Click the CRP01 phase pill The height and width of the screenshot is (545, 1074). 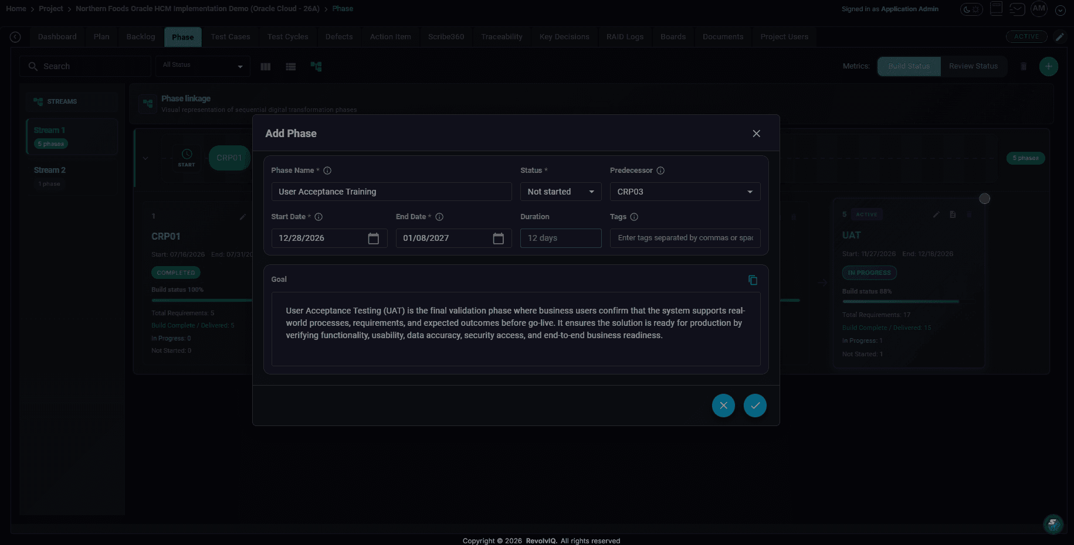tap(229, 158)
